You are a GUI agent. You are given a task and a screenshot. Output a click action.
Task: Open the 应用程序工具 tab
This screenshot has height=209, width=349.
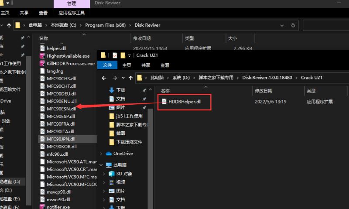[72, 13]
